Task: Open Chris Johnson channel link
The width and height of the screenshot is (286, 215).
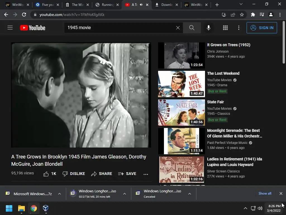Action: 218,52
